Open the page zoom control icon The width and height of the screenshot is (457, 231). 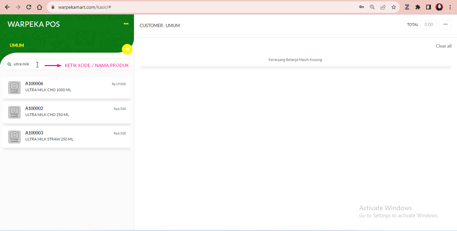point(372,7)
